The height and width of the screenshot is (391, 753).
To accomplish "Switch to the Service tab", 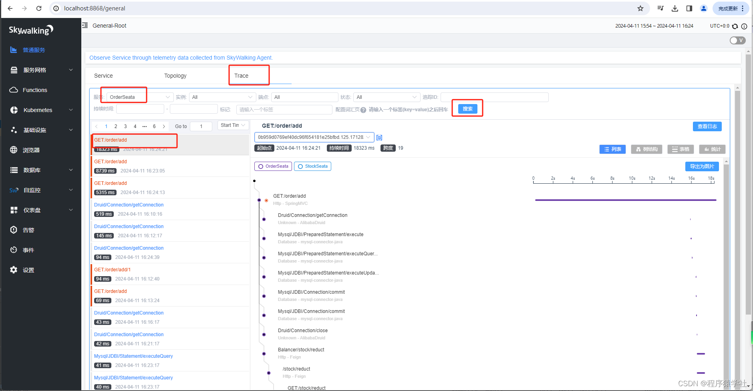I will 103,76.
